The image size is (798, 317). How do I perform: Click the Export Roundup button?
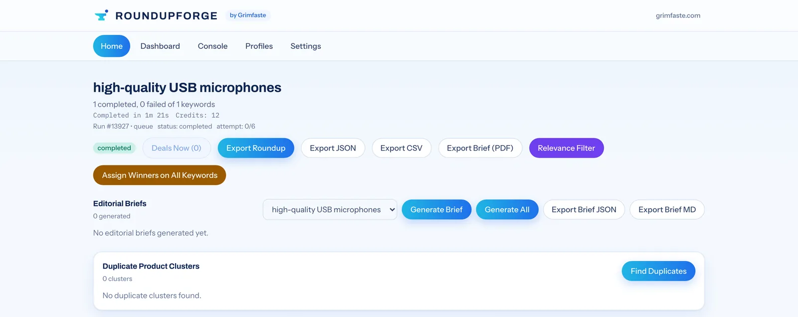[x=256, y=148]
